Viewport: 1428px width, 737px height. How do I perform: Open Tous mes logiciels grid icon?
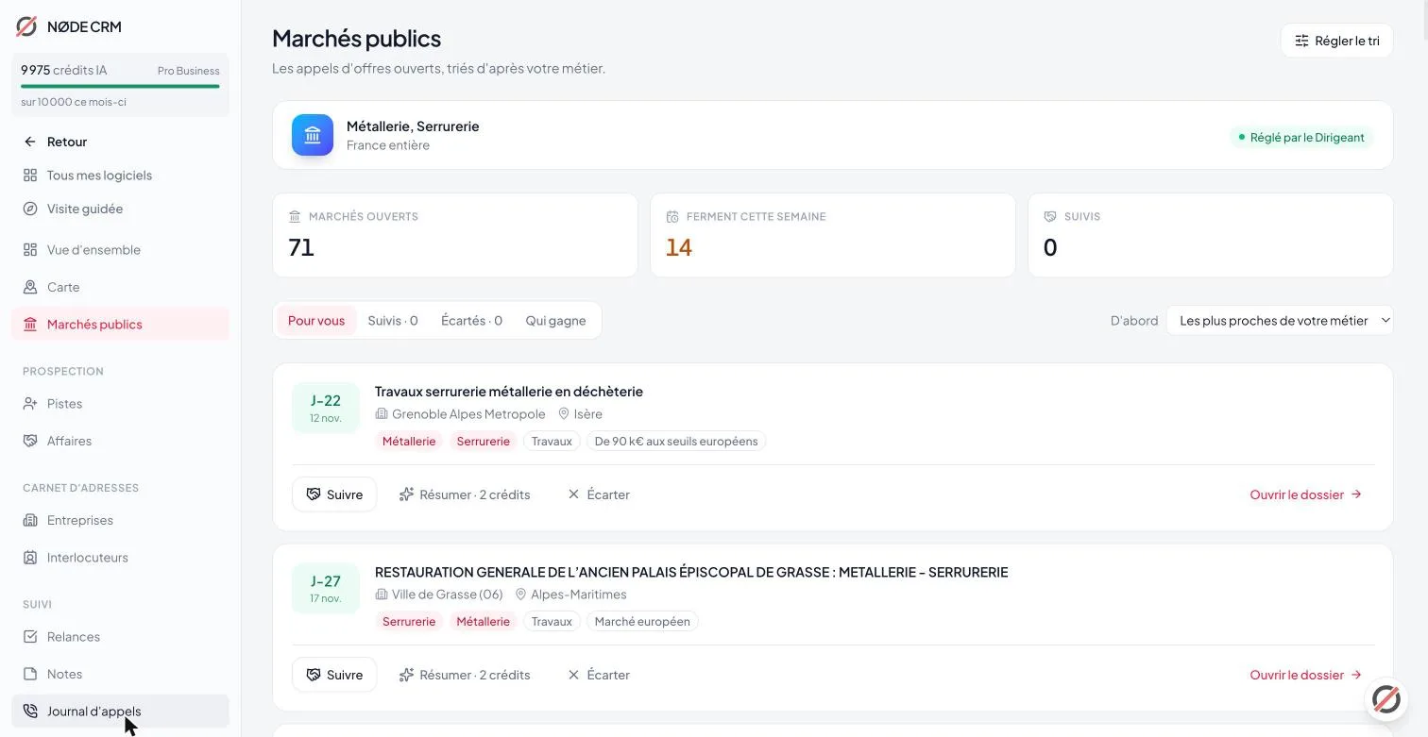tap(30, 176)
